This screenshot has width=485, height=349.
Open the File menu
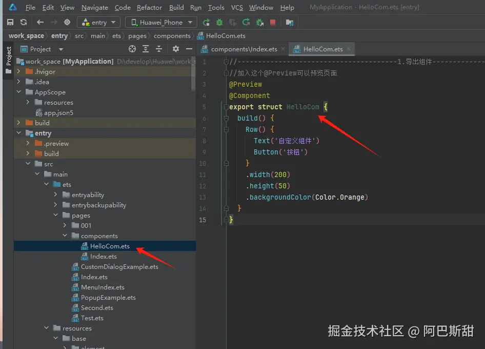point(30,7)
